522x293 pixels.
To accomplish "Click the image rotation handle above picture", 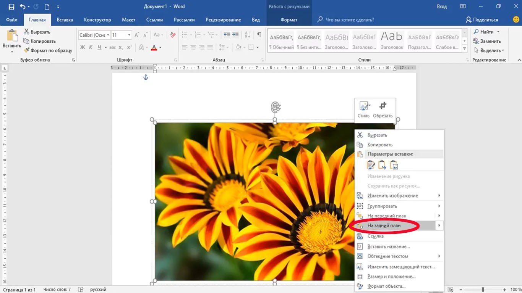I will [x=276, y=107].
